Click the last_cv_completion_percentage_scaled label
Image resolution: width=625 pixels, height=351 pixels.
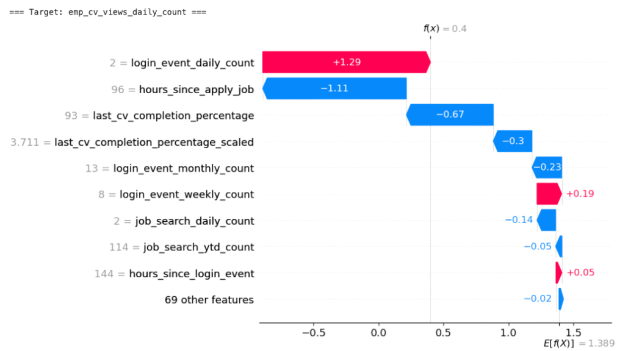[154, 142]
